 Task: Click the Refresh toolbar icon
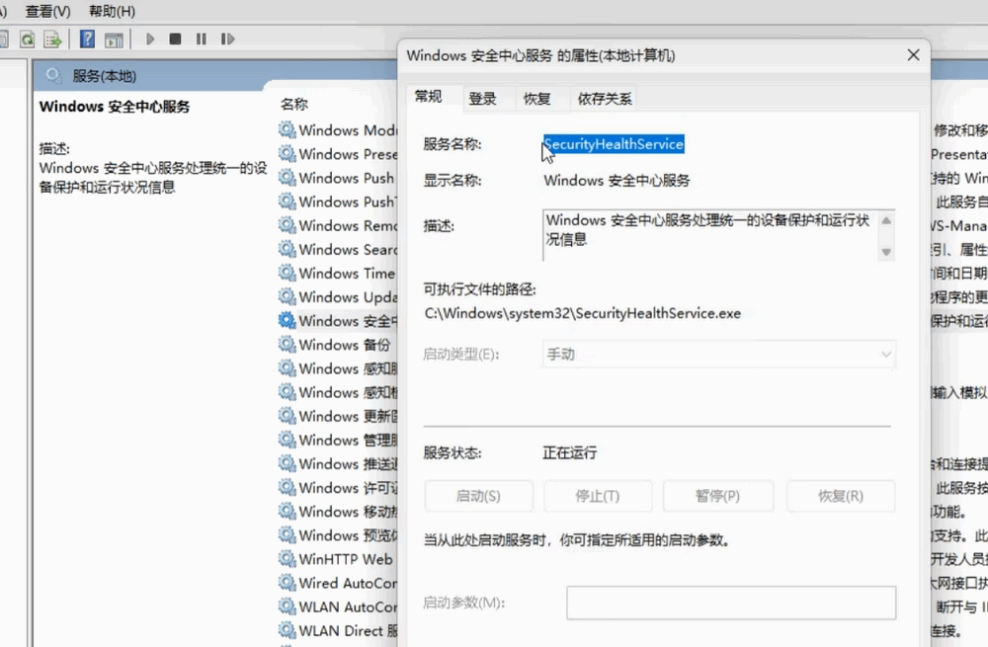(27, 40)
